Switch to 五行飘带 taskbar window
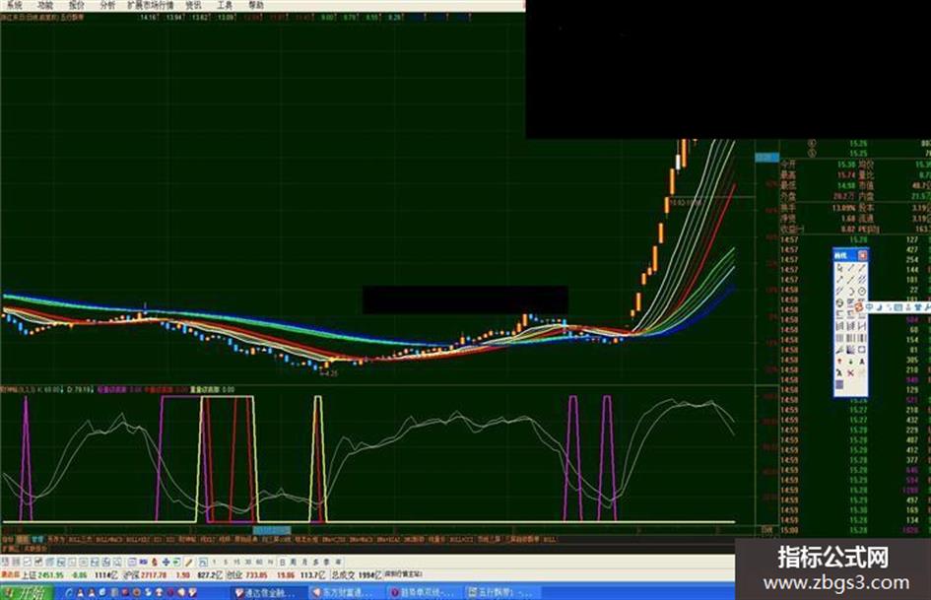The width and height of the screenshot is (931, 600). point(501,593)
